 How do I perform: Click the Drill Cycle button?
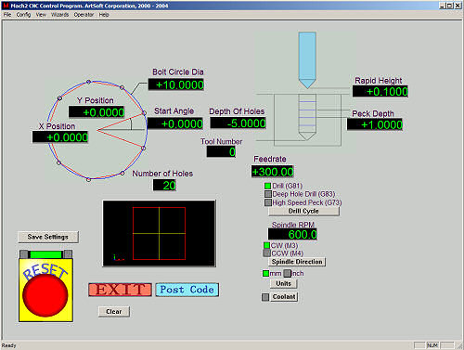point(303,211)
